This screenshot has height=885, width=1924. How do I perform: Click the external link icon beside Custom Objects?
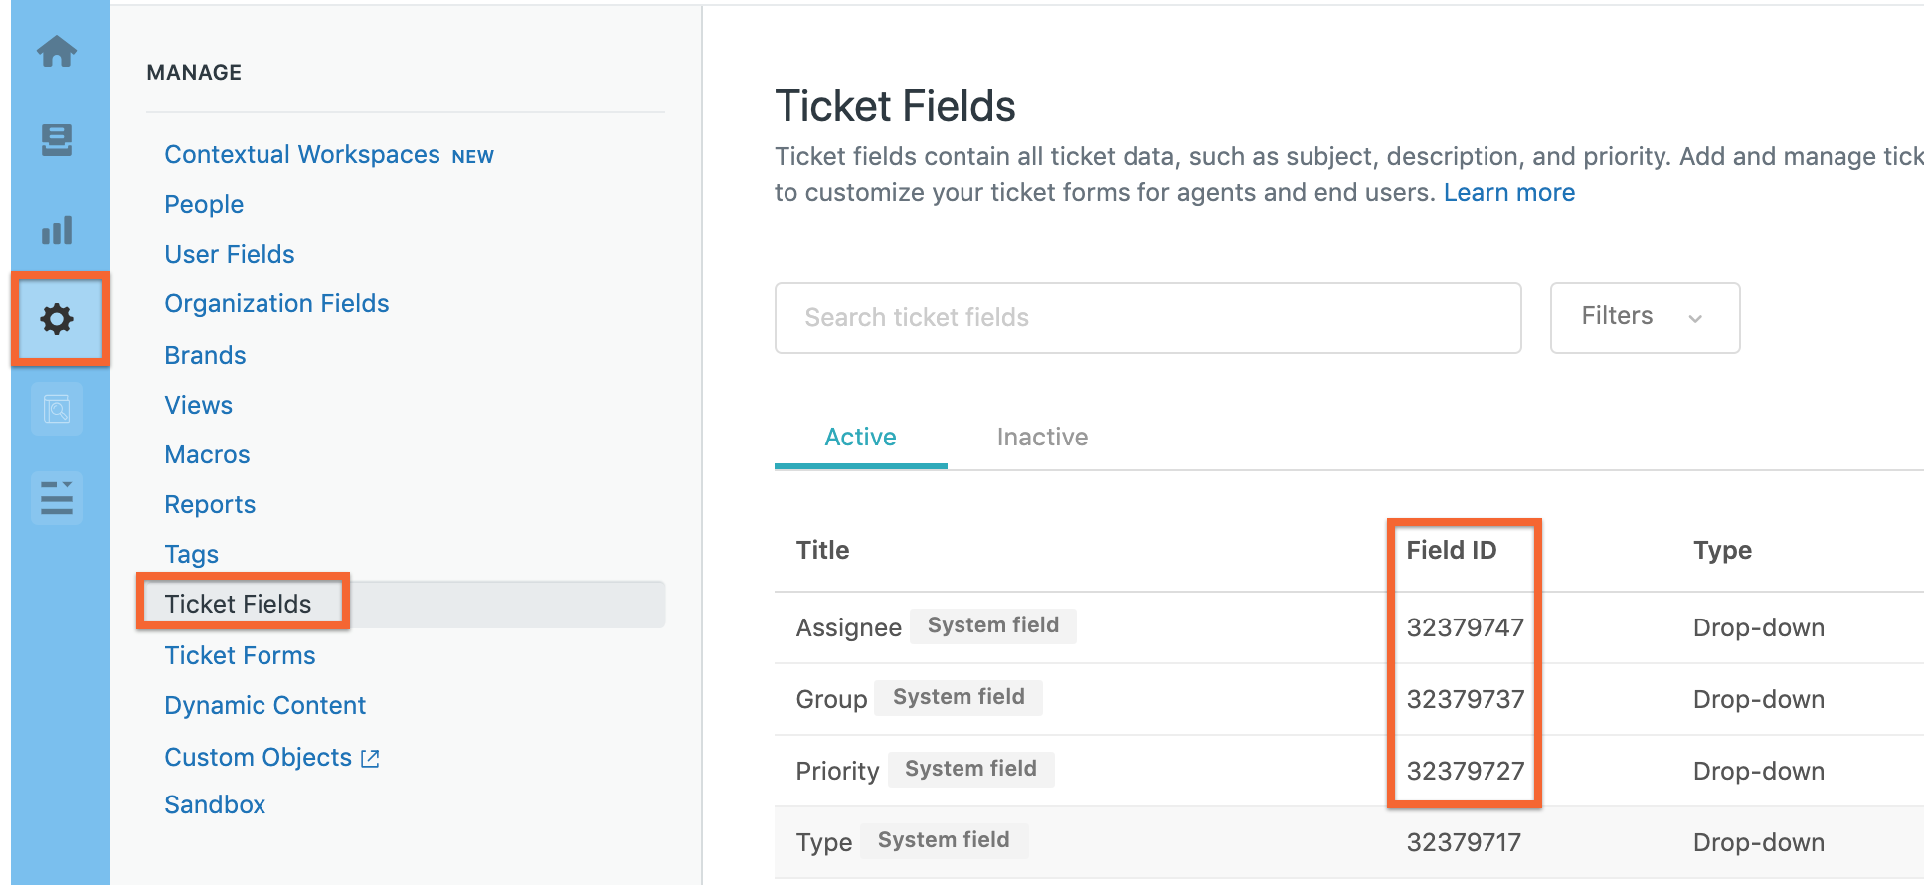coord(369,758)
